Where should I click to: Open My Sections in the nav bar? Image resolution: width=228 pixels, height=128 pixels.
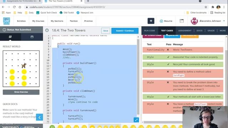click(x=57, y=21)
